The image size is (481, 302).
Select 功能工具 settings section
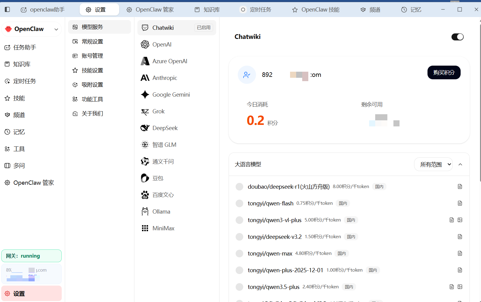point(99,99)
